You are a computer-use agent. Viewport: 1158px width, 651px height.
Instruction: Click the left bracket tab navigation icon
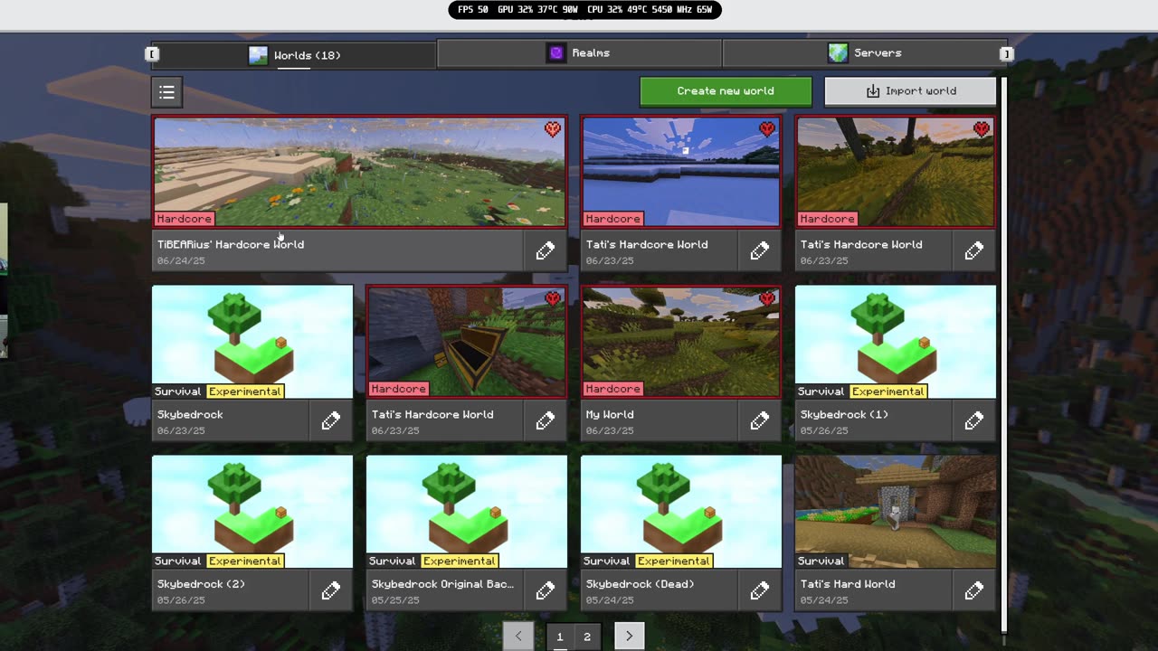[x=152, y=54]
